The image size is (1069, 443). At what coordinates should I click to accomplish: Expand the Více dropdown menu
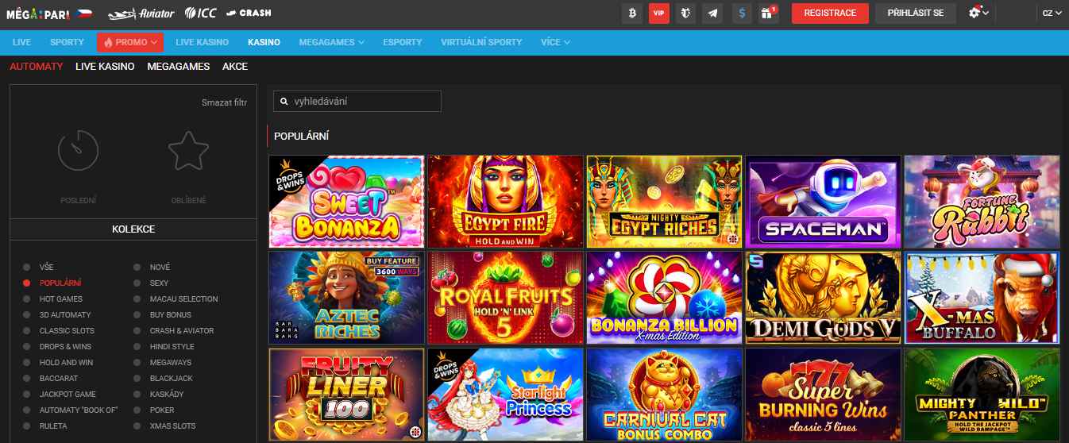pos(555,42)
